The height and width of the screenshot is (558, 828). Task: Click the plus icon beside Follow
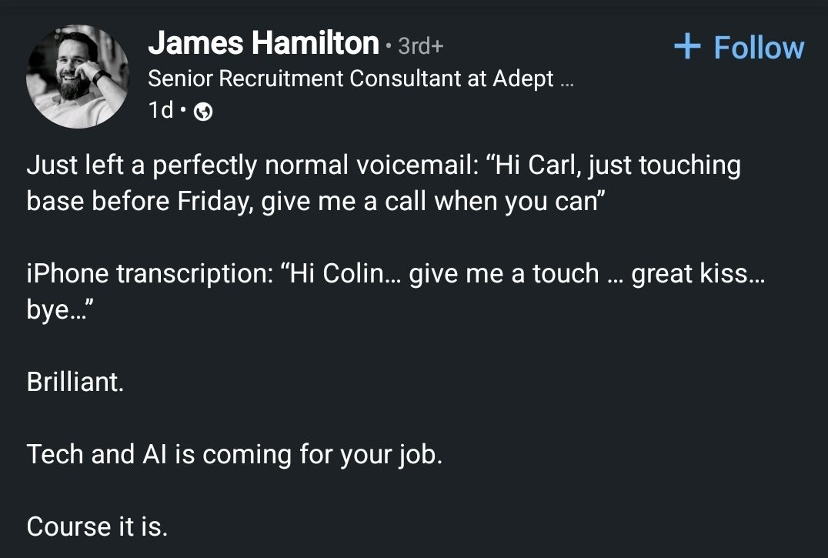[687, 47]
